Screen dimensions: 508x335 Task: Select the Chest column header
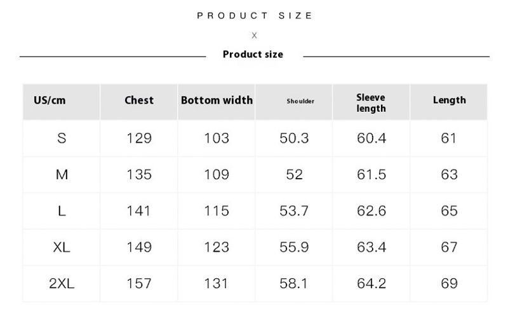pos(139,100)
